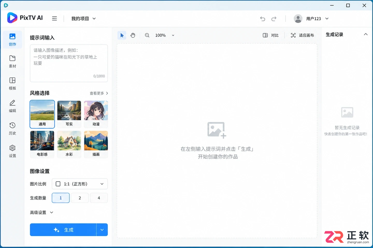Click the 适应画布 fit canvas button

click(302, 35)
